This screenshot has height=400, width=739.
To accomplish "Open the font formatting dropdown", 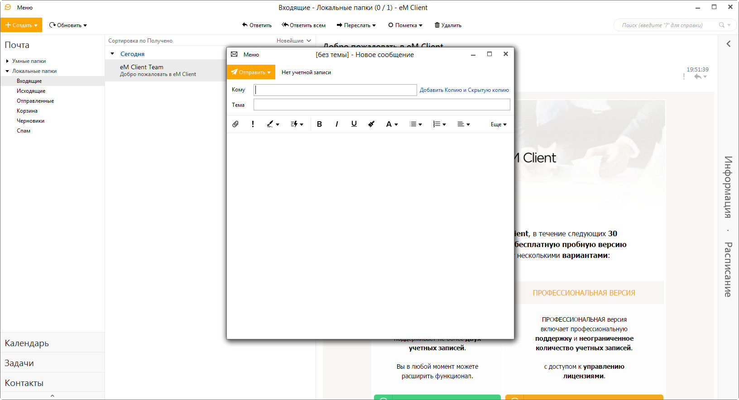I will pos(392,124).
